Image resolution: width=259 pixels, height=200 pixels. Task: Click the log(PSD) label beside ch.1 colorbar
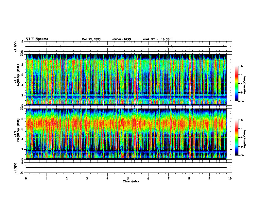pos(245,85)
